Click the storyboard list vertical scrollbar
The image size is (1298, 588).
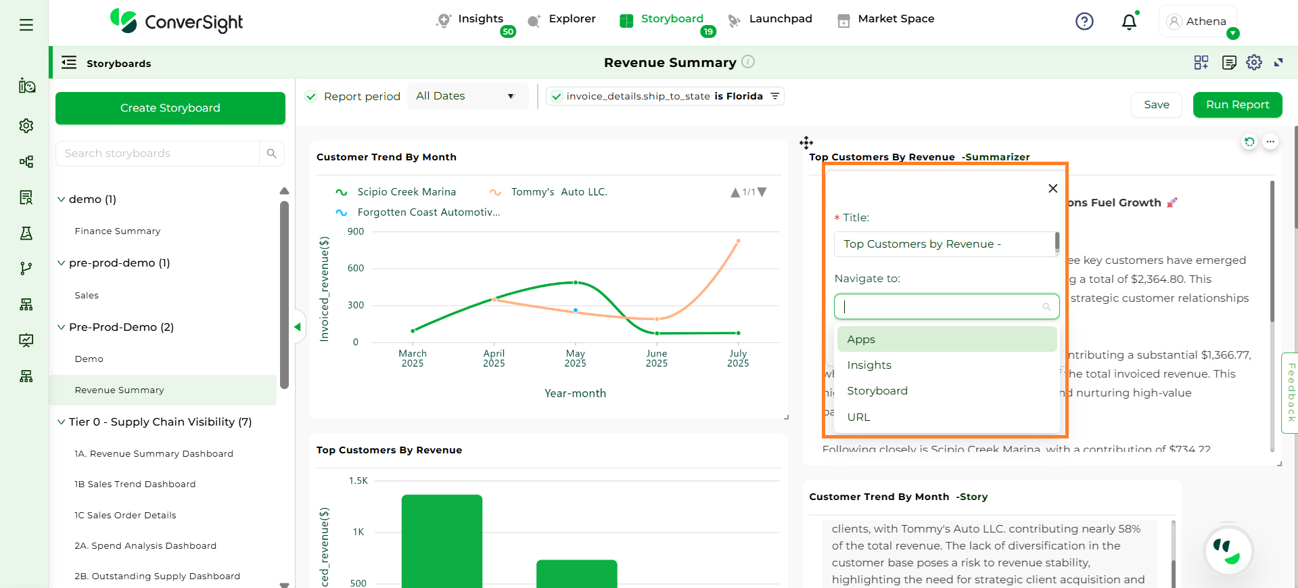click(285, 294)
